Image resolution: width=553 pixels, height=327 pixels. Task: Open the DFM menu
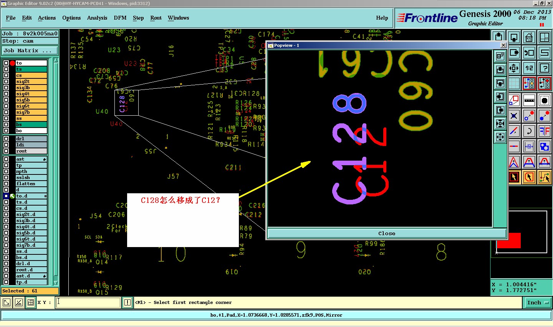coord(120,18)
